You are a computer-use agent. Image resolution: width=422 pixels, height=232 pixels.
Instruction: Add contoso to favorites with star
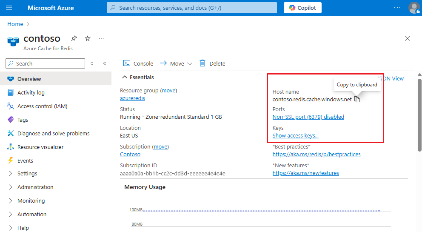(88, 39)
